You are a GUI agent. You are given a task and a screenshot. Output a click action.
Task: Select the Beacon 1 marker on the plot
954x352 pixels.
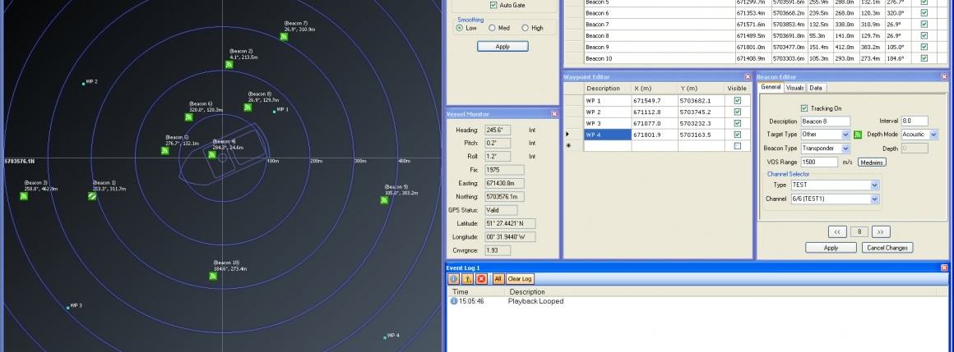92,196
